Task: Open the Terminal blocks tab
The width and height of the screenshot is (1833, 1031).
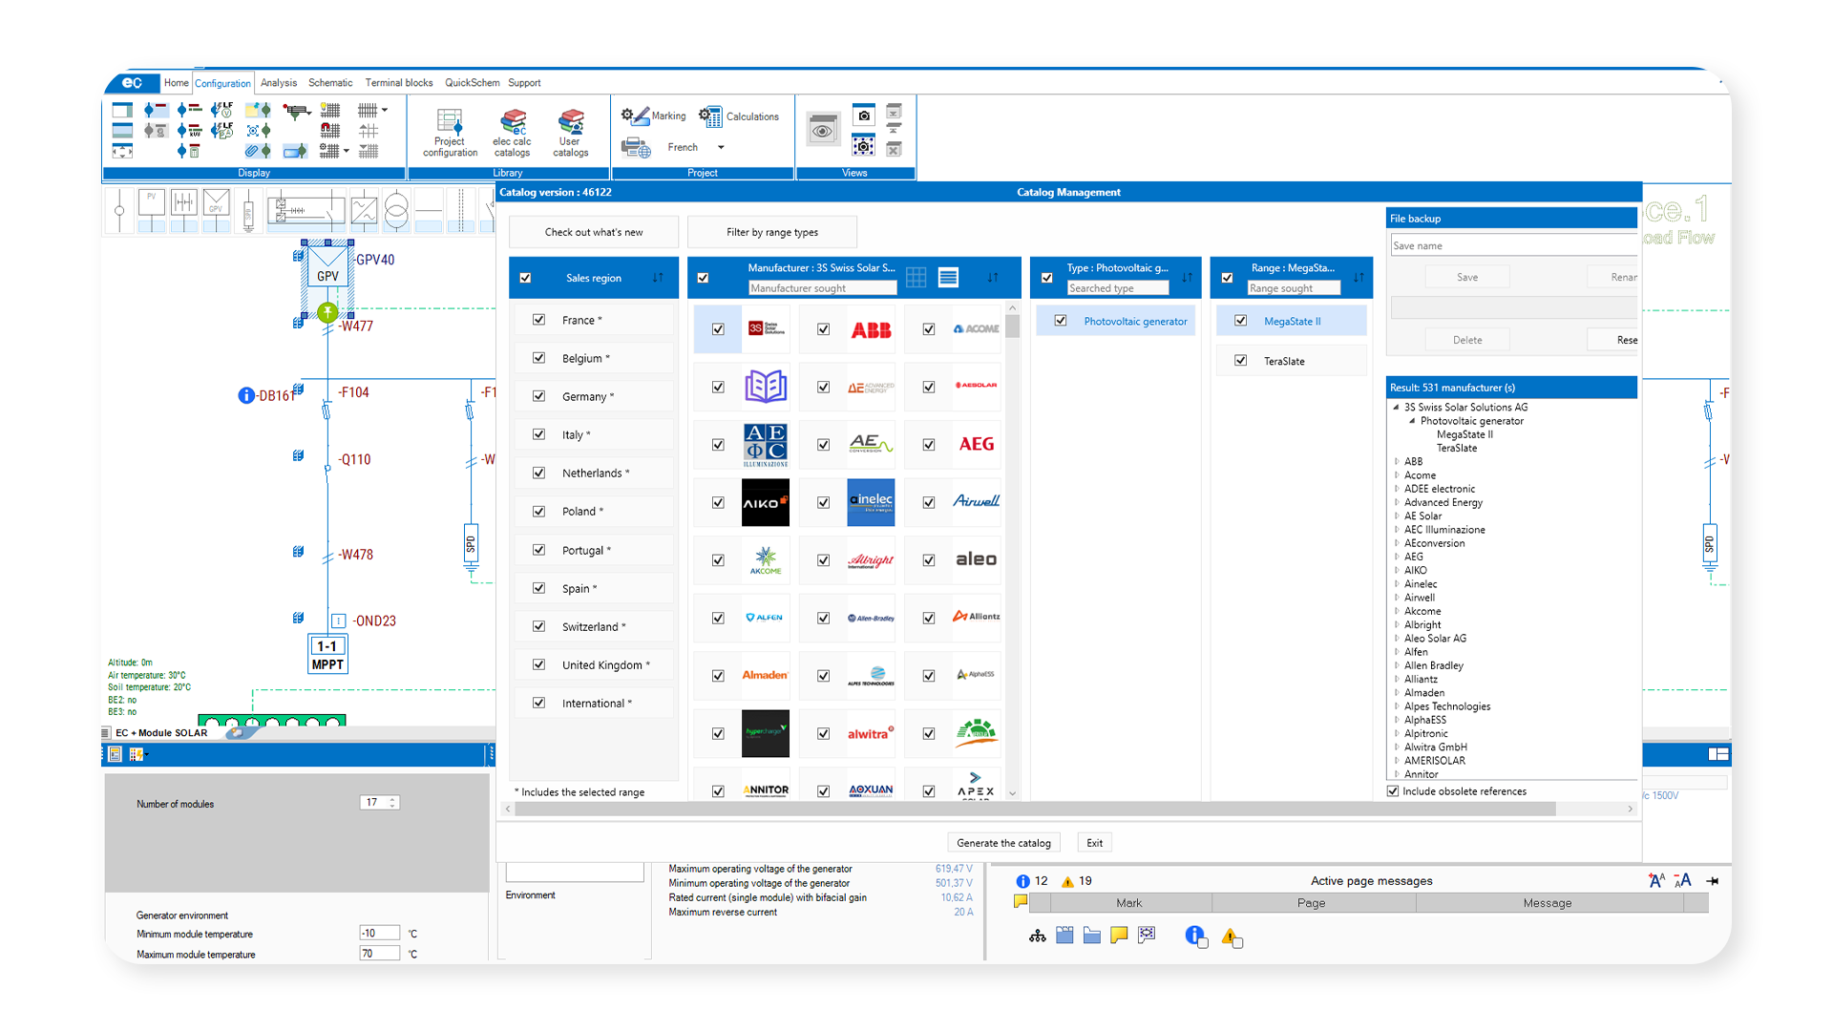Action: (x=398, y=83)
